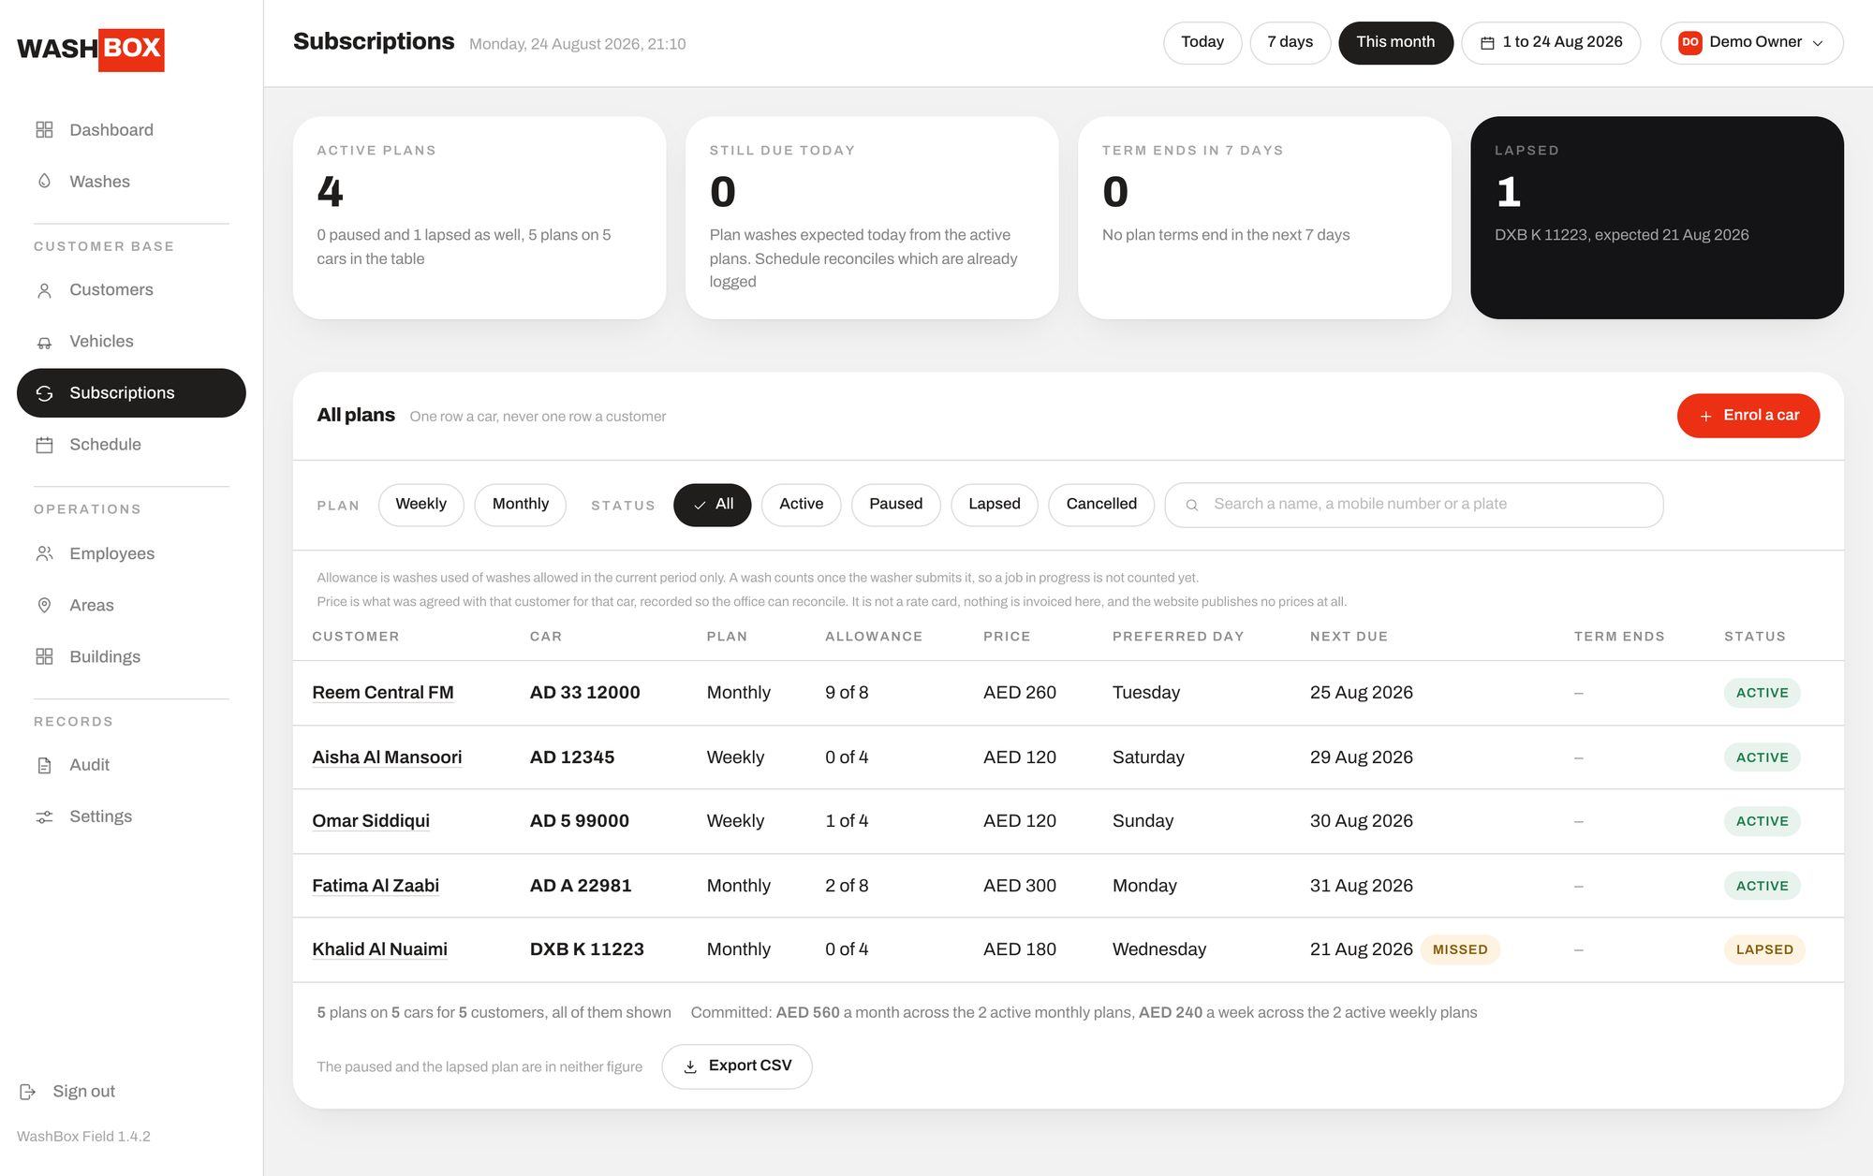Open the Demo Owner account dropdown
This screenshot has width=1873, height=1176.
tap(1751, 43)
